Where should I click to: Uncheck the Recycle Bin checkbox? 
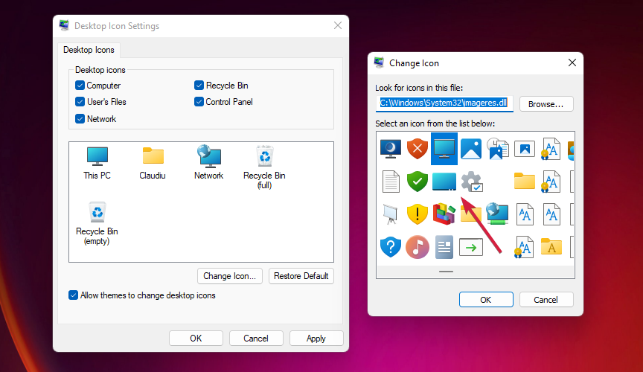click(x=199, y=86)
